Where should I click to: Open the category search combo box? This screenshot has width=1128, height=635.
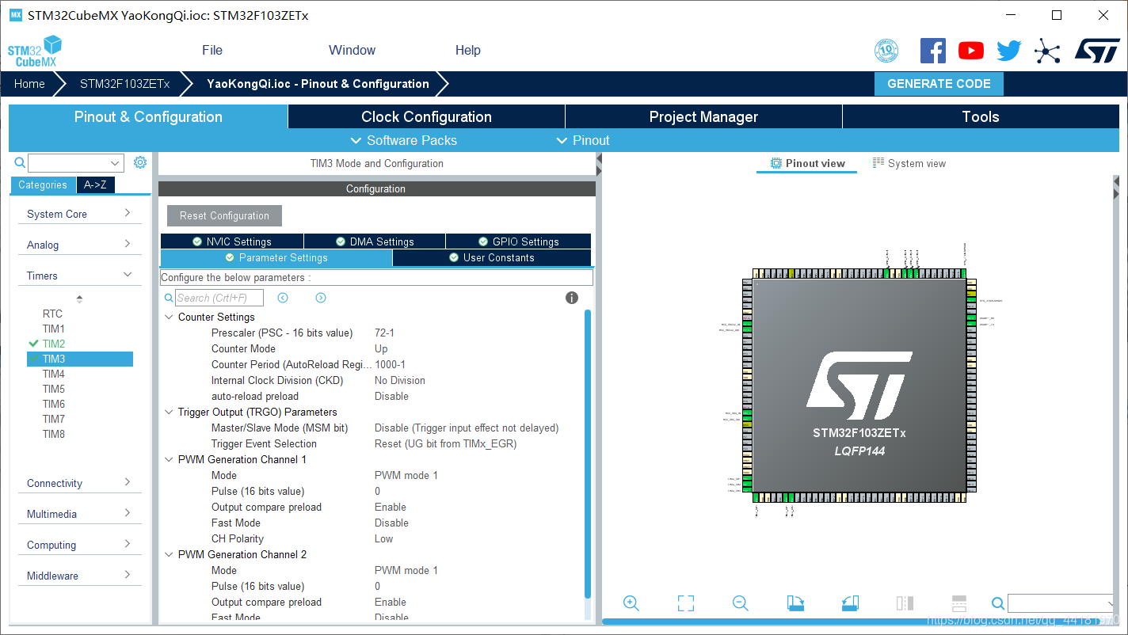(x=76, y=163)
